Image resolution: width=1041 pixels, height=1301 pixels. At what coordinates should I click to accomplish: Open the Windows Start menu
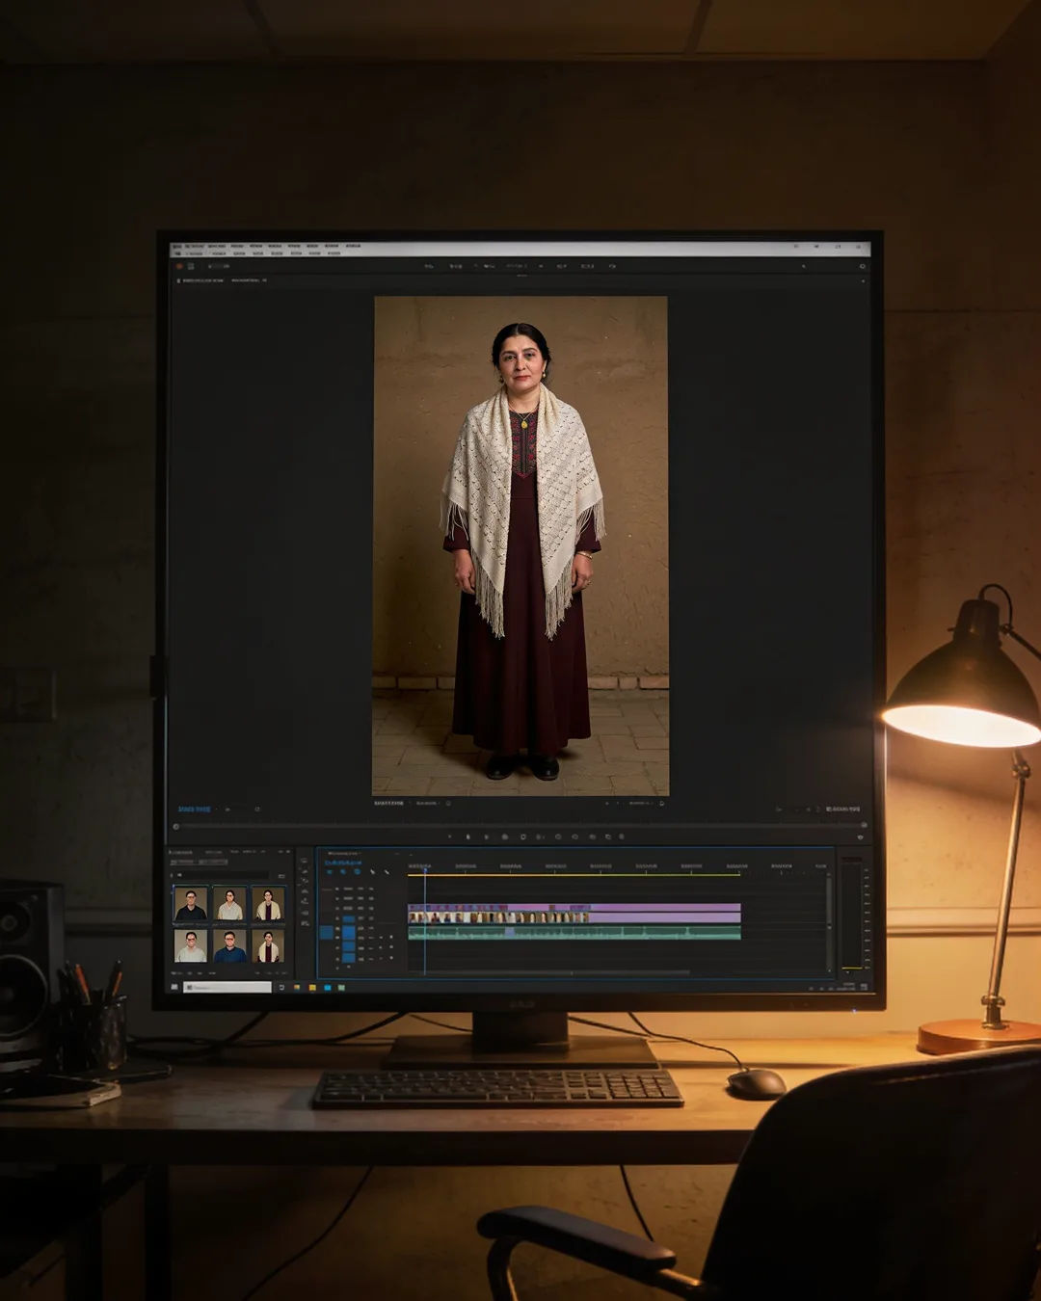click(x=174, y=987)
